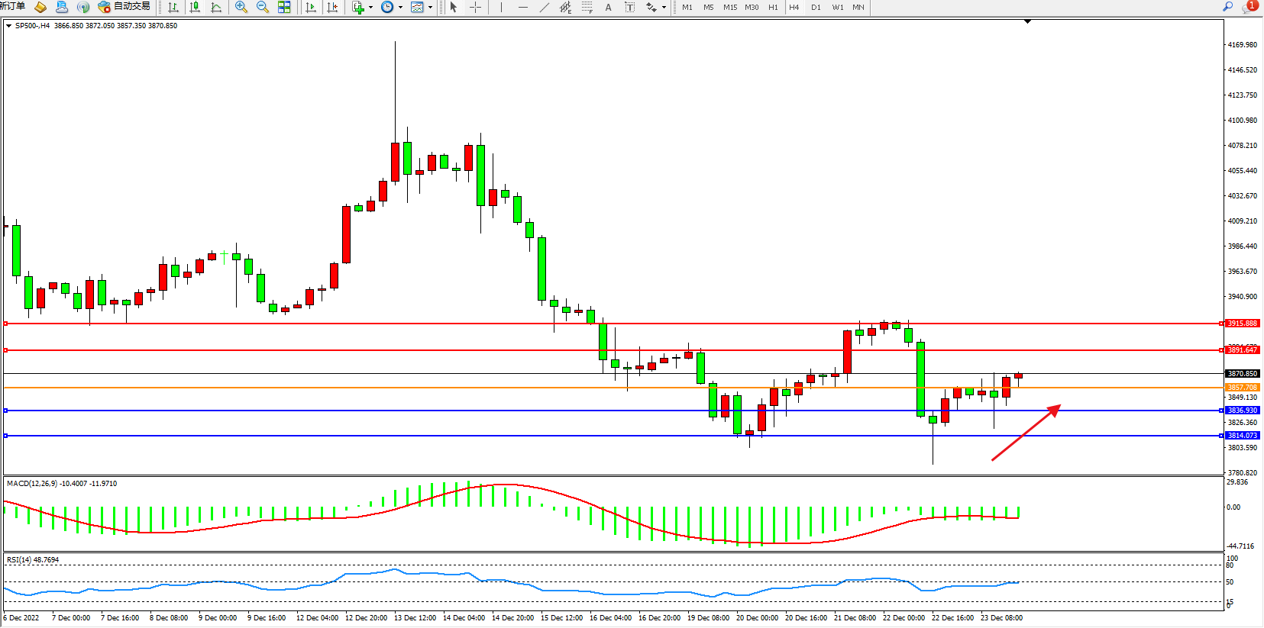Click the red 3915.888 price level label
The width and height of the screenshot is (1264, 628).
coord(1242,324)
